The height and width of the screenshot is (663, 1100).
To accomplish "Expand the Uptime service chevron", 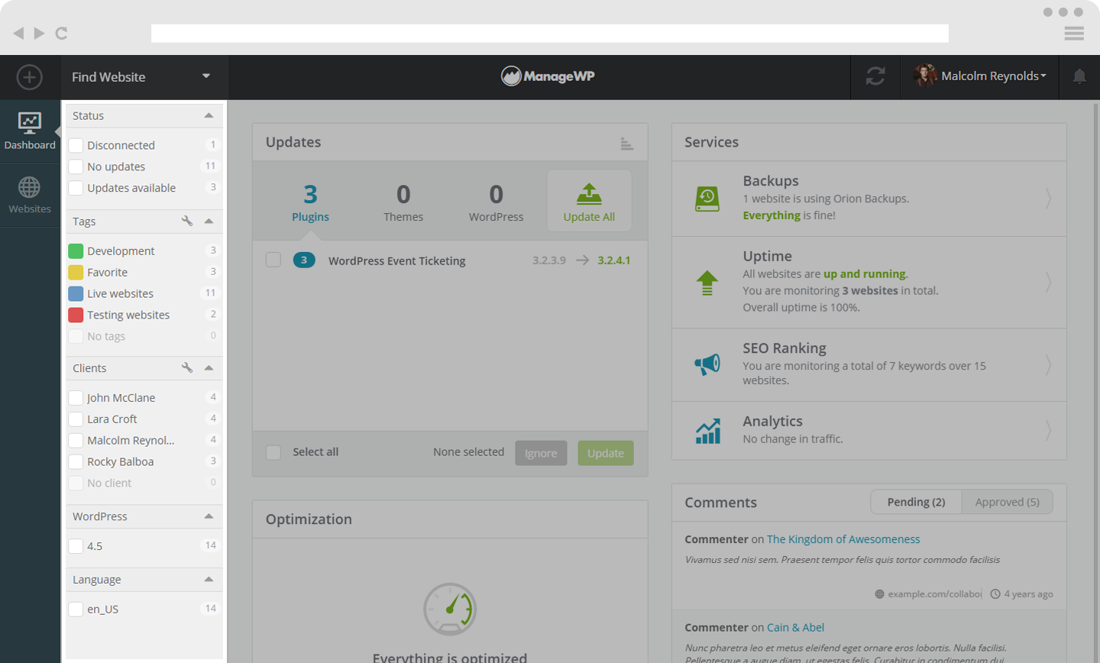I will click(1048, 283).
